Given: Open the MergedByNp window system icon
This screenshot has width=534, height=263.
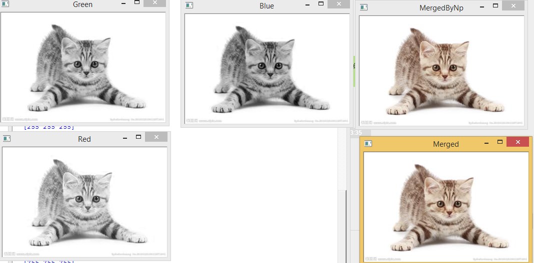Looking at the screenshot, I should pos(364,7).
